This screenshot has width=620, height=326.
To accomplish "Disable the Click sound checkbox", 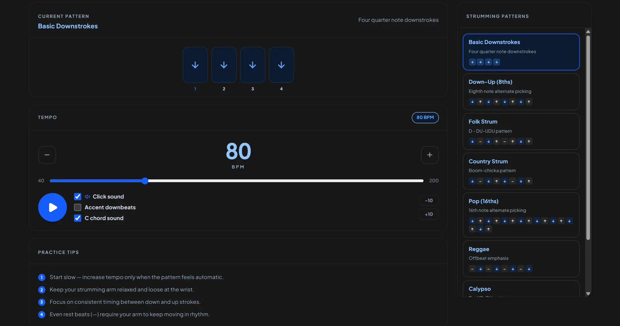I will click(x=78, y=197).
